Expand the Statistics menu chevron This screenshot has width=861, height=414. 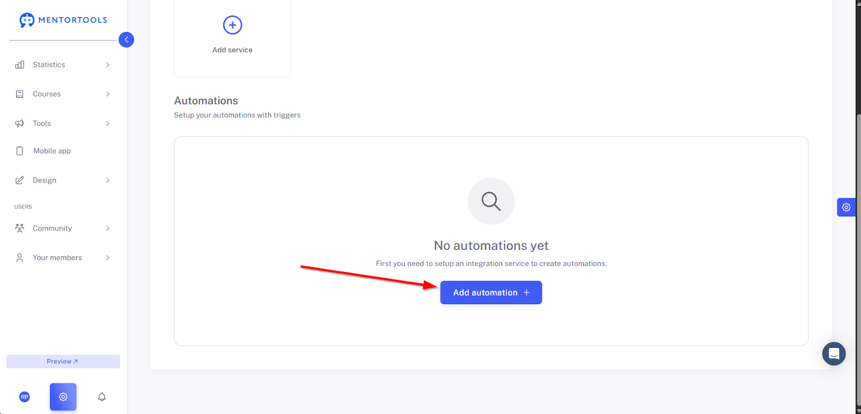(x=108, y=65)
